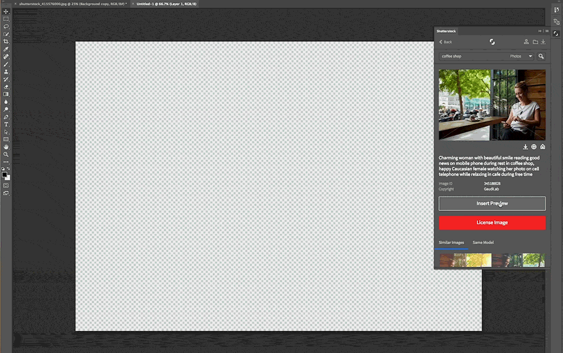Switch foreground and background colors
This screenshot has height=353, width=563.
9,171
